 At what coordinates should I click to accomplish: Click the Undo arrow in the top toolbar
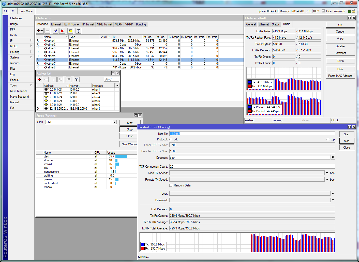pyautogui.click(x=5, y=11)
